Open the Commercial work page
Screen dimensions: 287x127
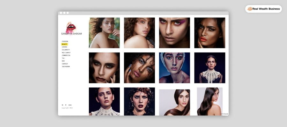point(66,55)
